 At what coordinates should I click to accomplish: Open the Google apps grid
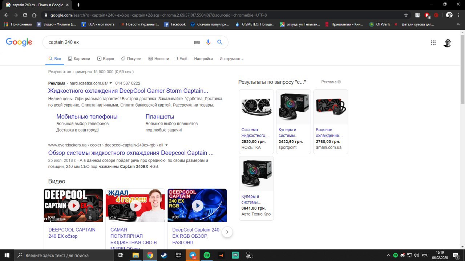pyautogui.click(x=433, y=42)
